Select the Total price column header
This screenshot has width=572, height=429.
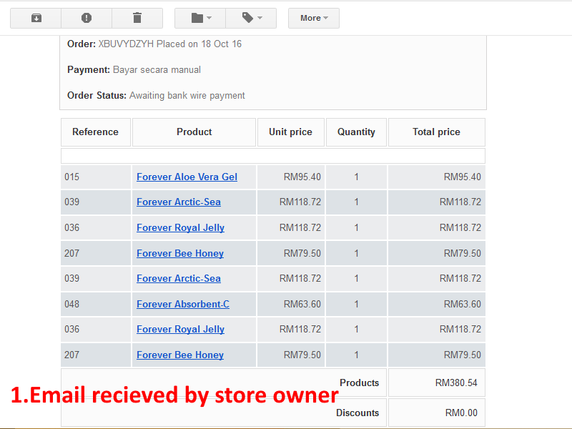(437, 132)
